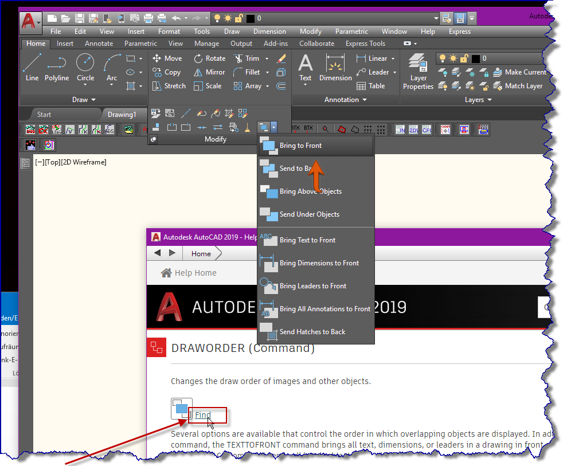
Task: Pin the Modify panel open
Action: point(153,139)
